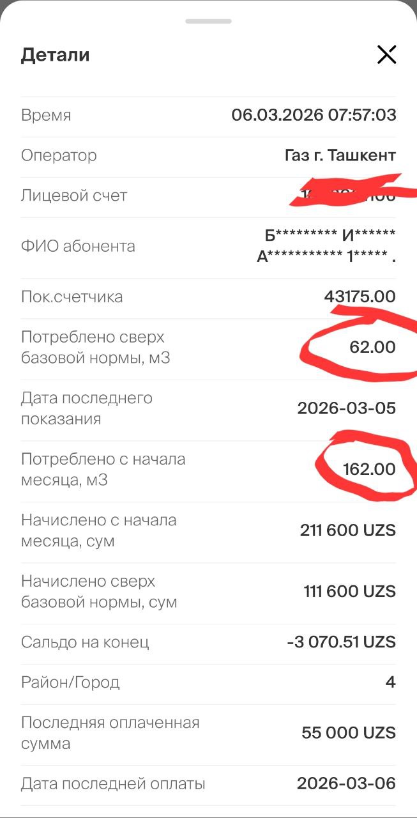The width and height of the screenshot is (417, 818).
Task: Click the Время label
Action: pyautogui.click(x=46, y=116)
